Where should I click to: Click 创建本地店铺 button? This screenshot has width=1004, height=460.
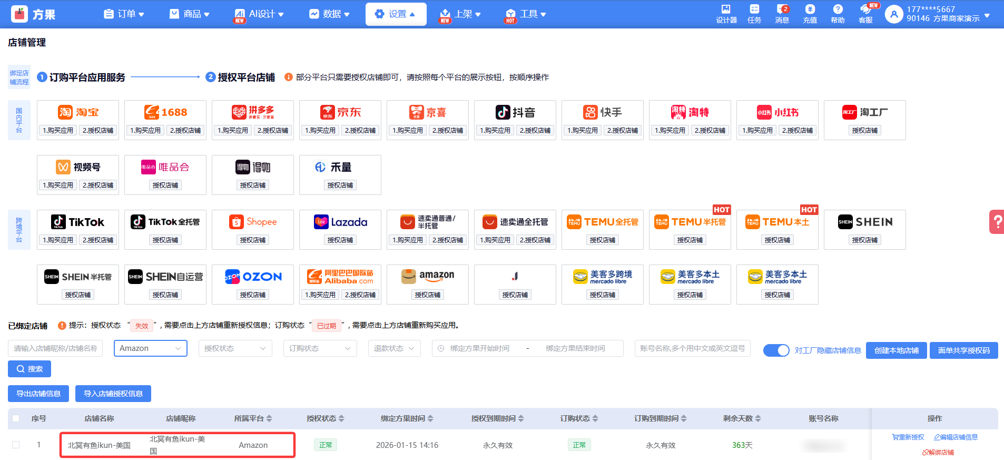pyautogui.click(x=897, y=350)
